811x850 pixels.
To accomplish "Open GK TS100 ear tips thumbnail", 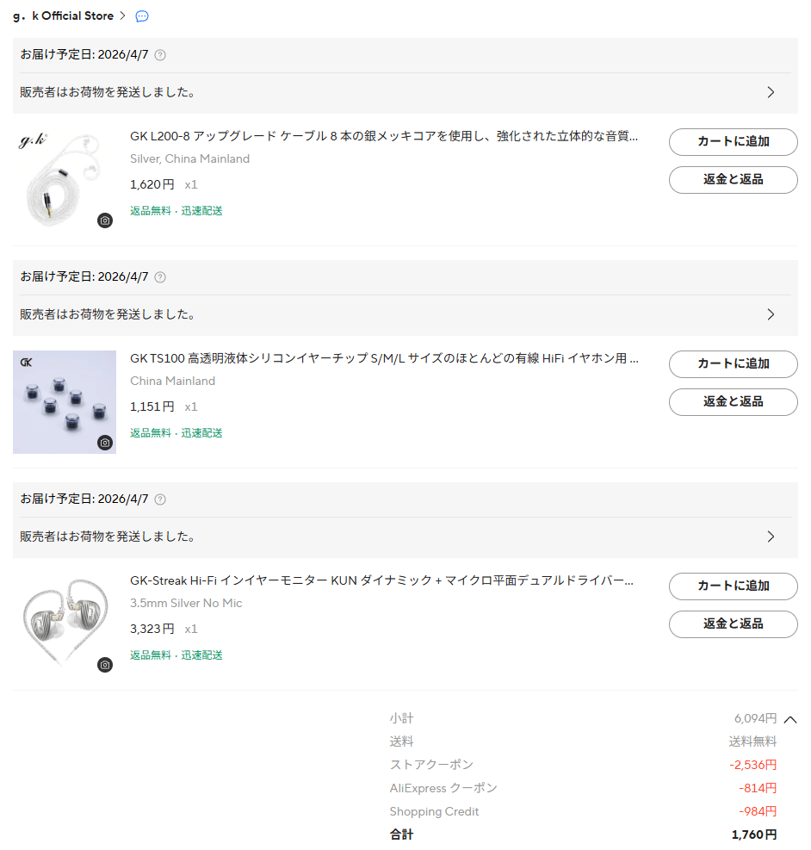I will click(x=65, y=401).
